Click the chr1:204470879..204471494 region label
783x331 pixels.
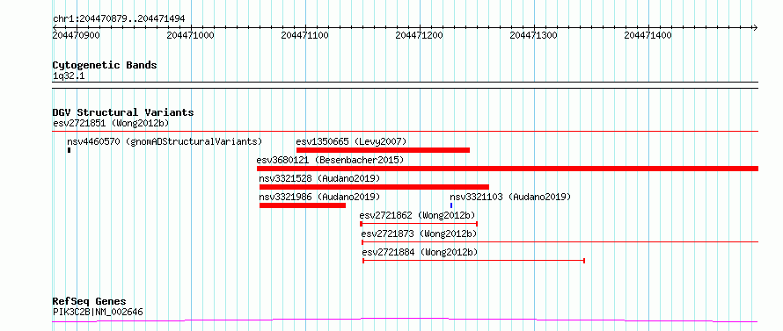[x=119, y=19]
